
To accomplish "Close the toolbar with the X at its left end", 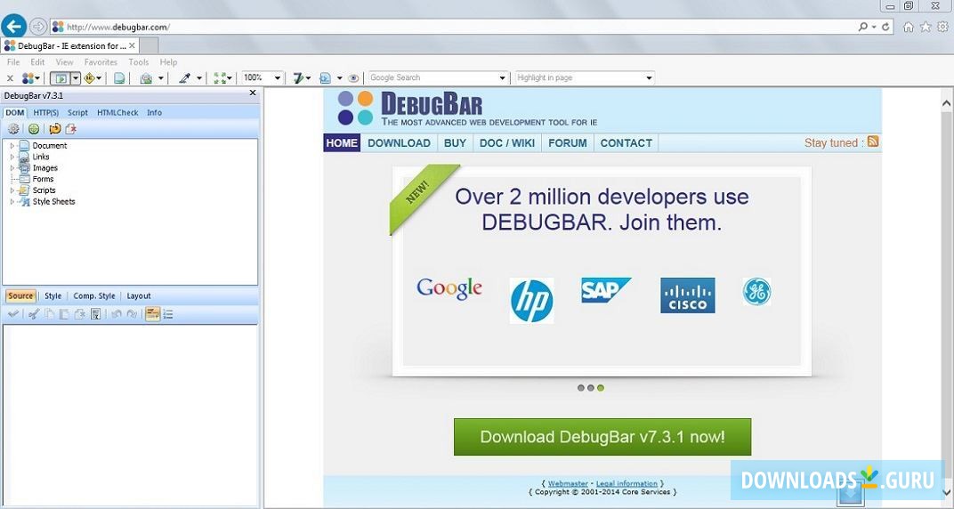I will (10, 77).
